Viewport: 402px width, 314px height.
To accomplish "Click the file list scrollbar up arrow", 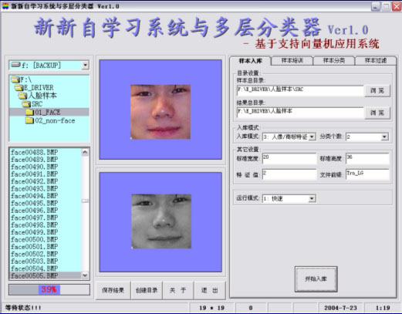I will (85, 152).
